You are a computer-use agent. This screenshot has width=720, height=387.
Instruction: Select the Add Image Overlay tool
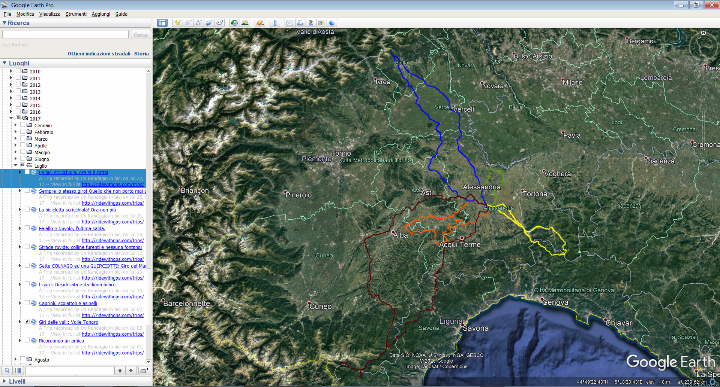click(x=209, y=23)
